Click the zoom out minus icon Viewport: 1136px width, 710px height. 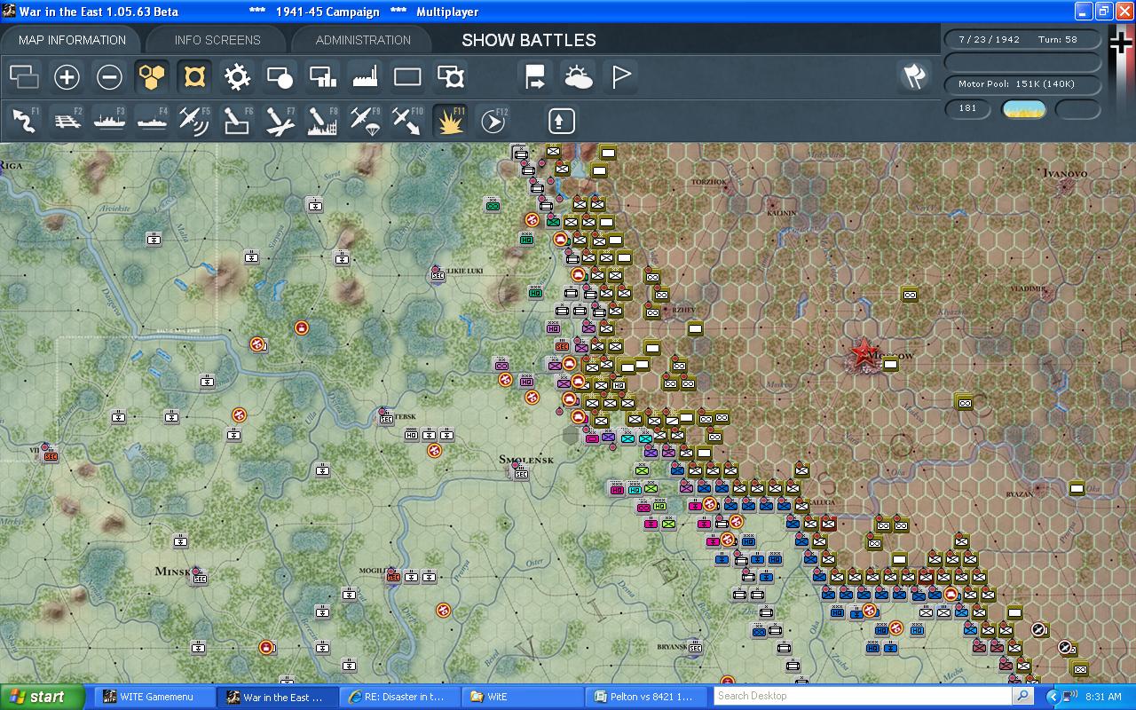tap(109, 77)
